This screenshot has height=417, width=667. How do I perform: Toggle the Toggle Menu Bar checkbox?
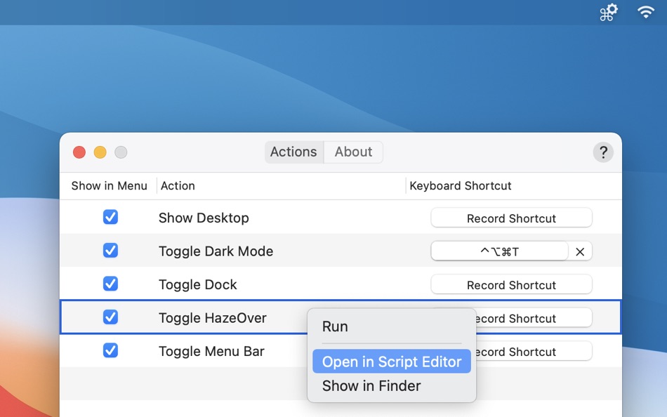click(110, 350)
